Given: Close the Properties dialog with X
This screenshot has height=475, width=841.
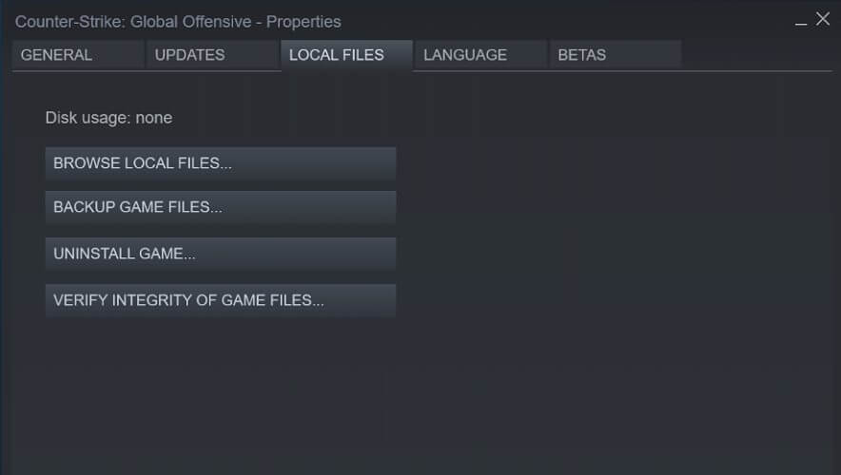Looking at the screenshot, I should (x=824, y=19).
